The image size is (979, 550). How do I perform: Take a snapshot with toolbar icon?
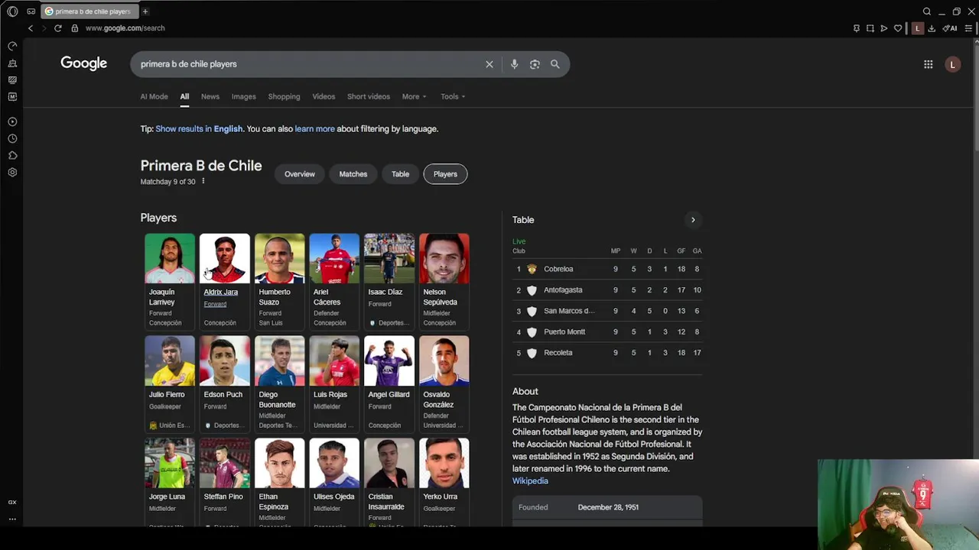pyautogui.click(x=870, y=28)
